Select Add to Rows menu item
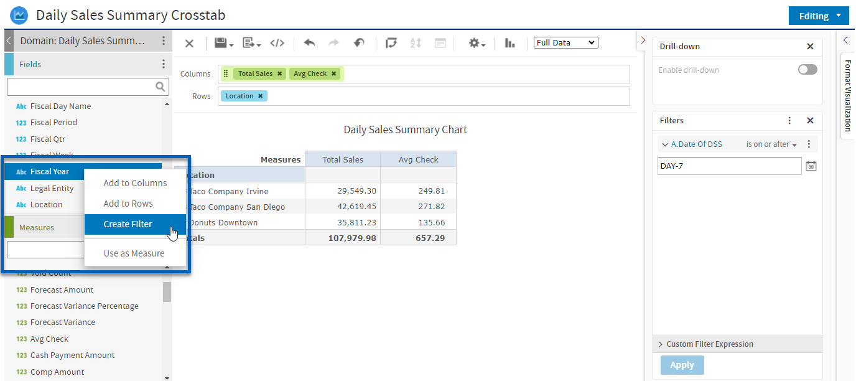The width and height of the screenshot is (856, 381). [135, 204]
